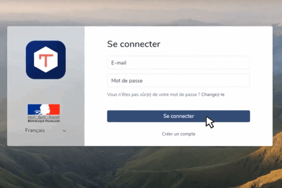Open the Français language selector
The image size is (282, 188).
(x=46, y=130)
